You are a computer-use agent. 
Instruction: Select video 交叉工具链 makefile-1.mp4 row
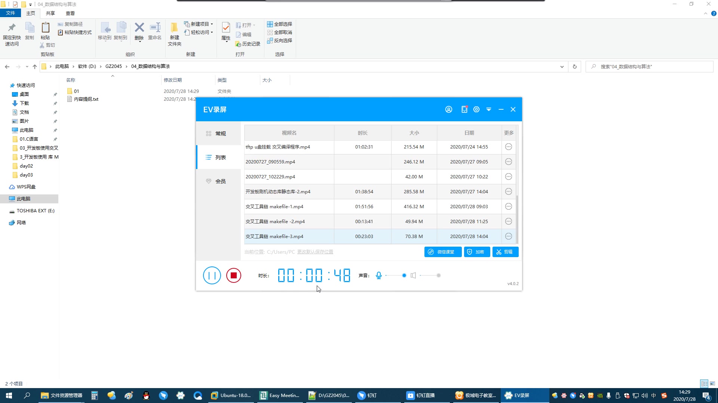[380, 207]
